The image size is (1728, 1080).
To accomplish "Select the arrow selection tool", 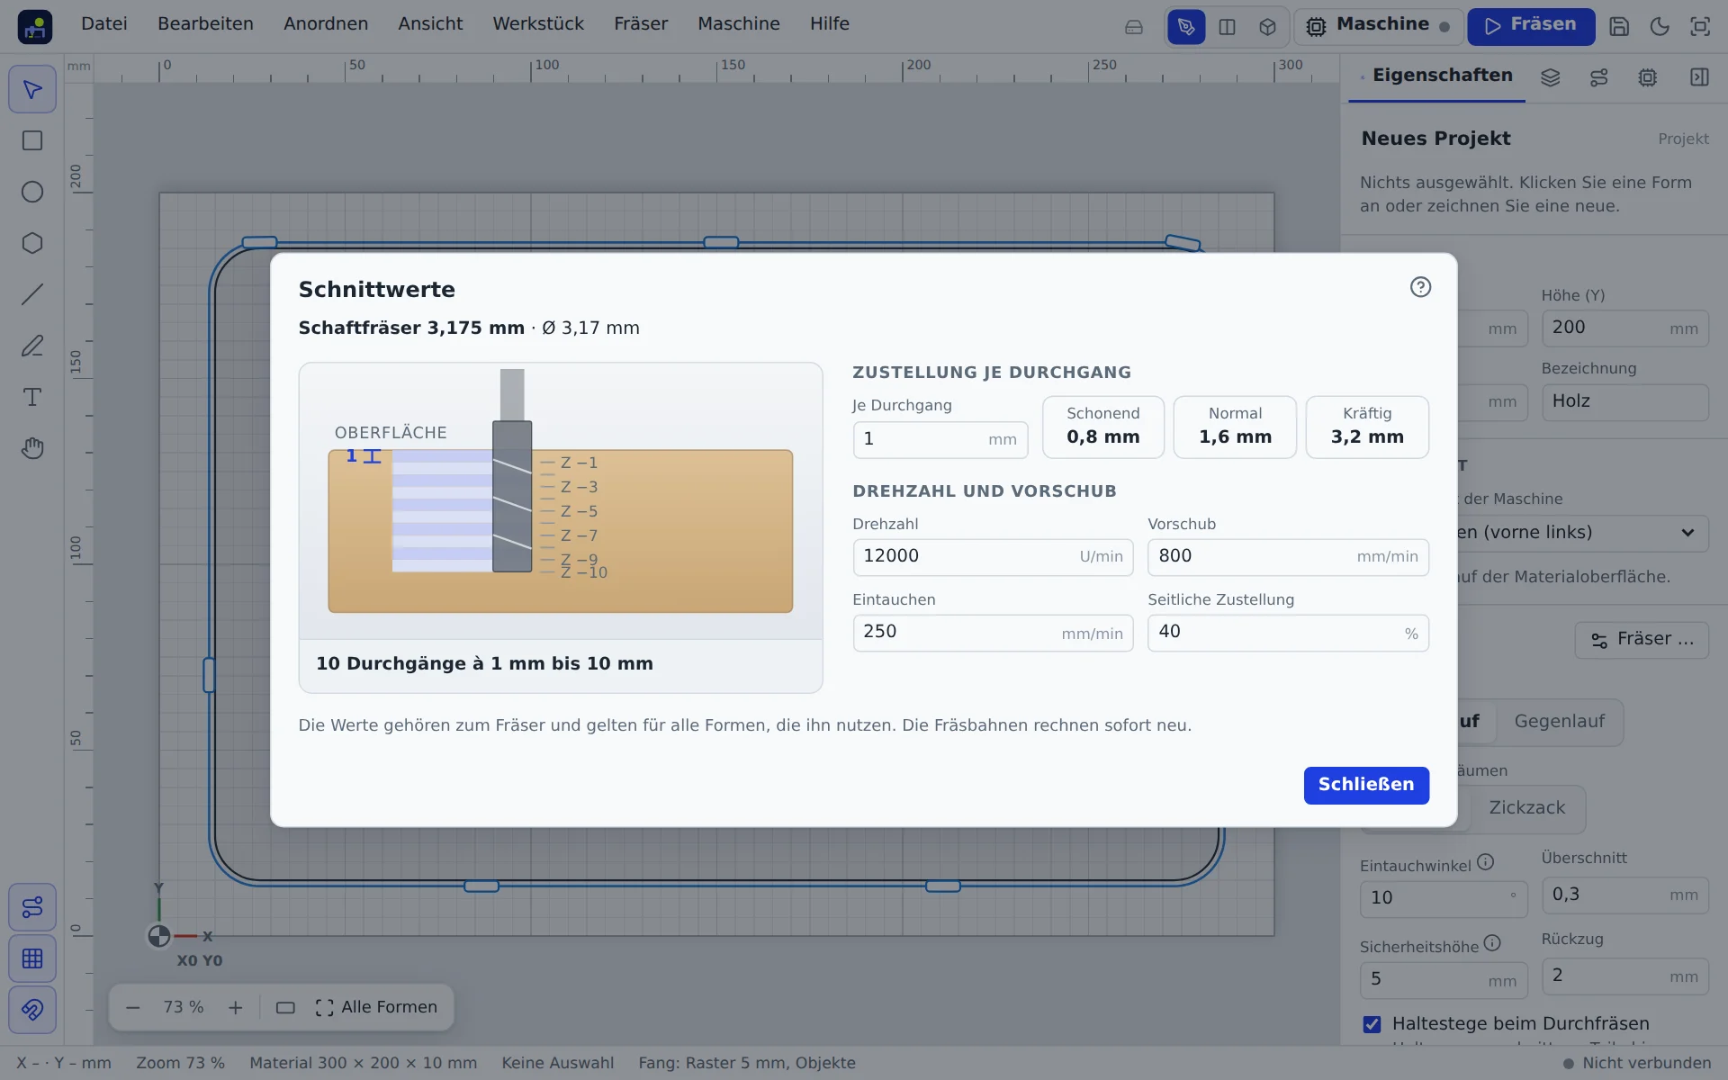I will 32,90.
